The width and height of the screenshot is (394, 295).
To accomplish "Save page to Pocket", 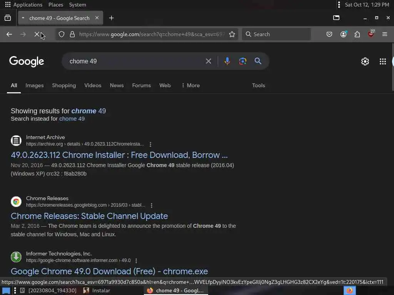I will click(329, 34).
